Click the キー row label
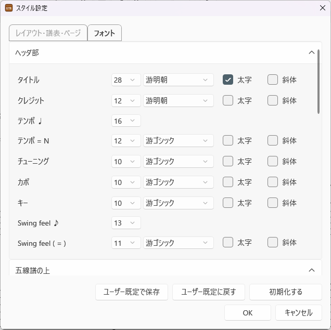Viewport: 331px width, 330px height. coord(23,203)
